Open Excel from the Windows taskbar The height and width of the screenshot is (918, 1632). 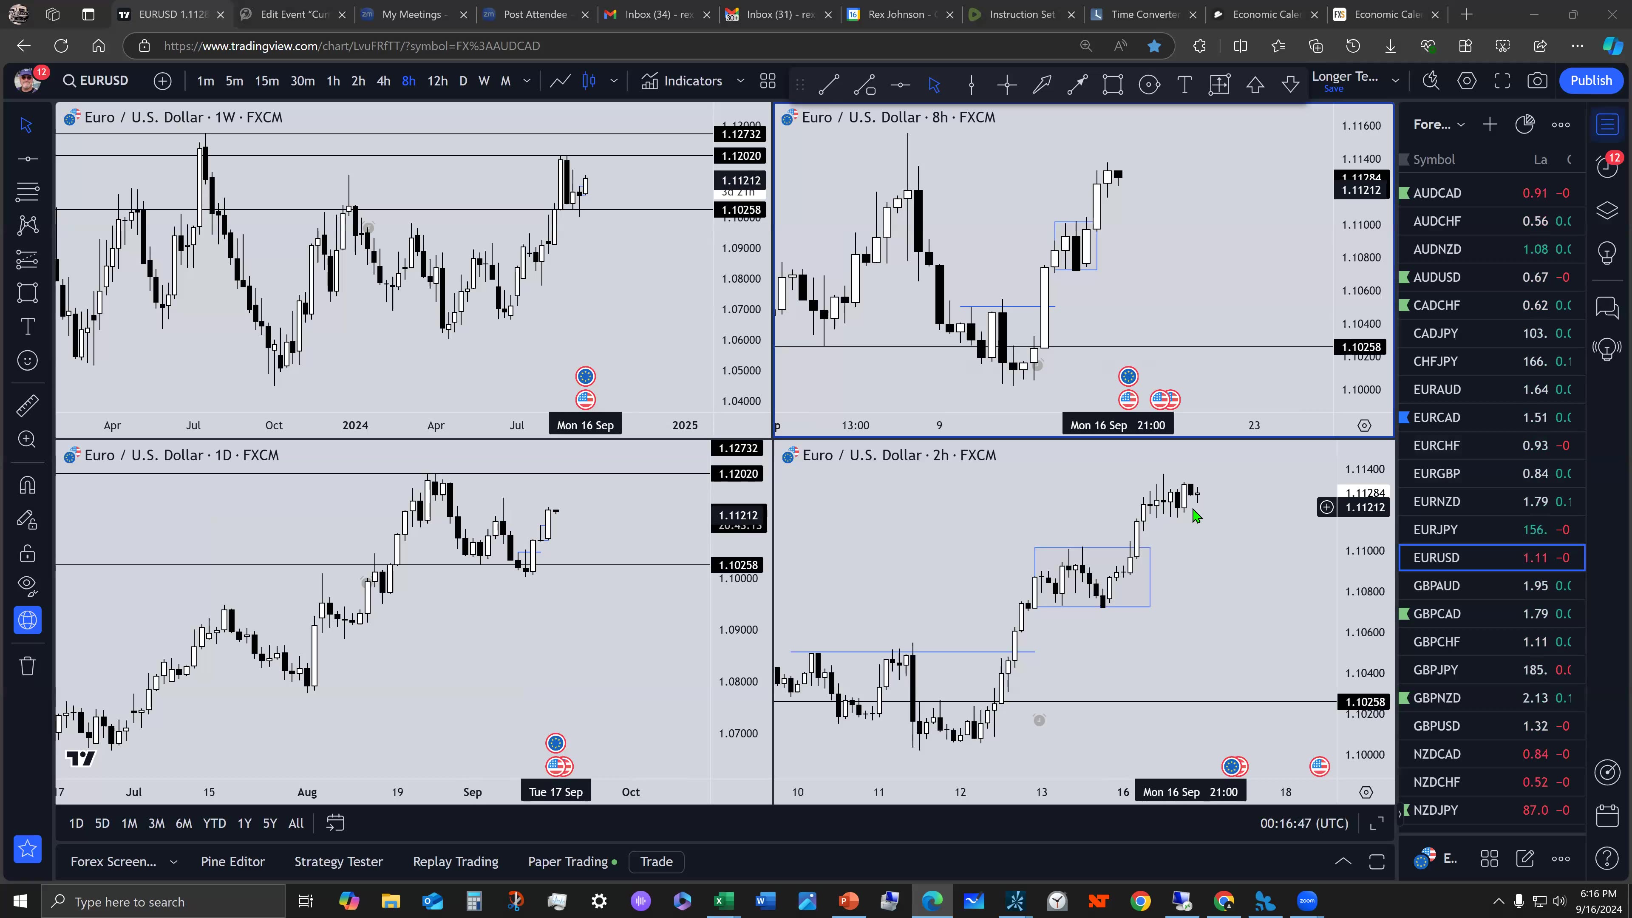[x=723, y=901]
